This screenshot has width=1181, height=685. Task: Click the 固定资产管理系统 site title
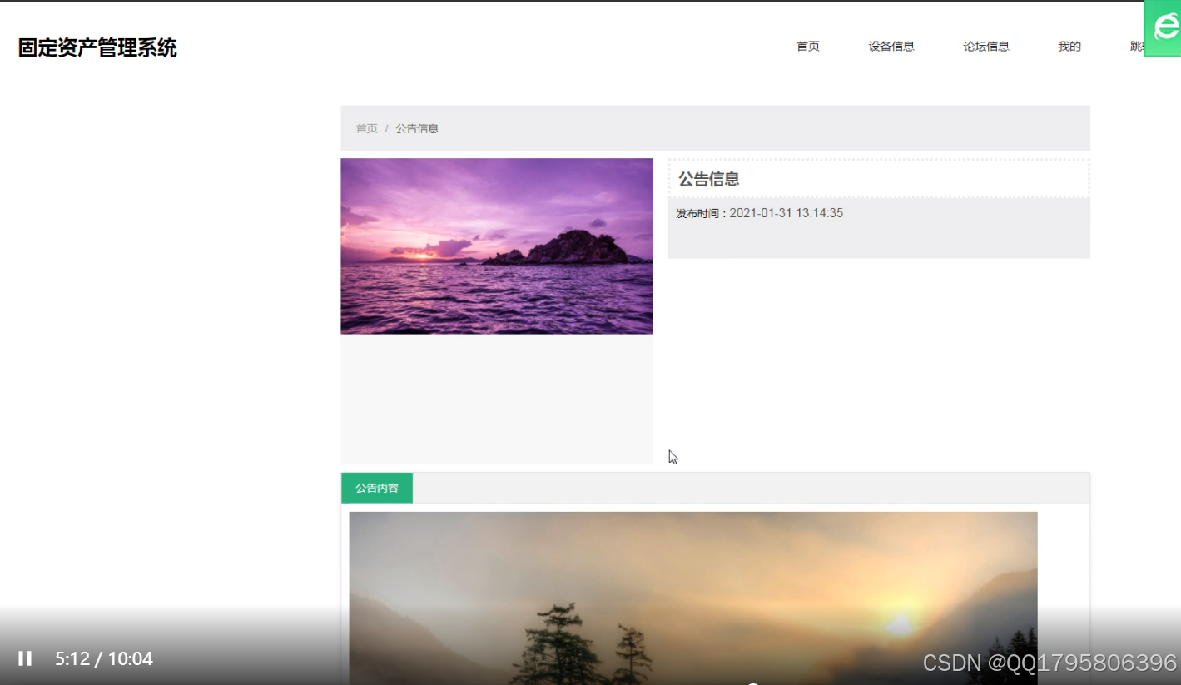96,47
